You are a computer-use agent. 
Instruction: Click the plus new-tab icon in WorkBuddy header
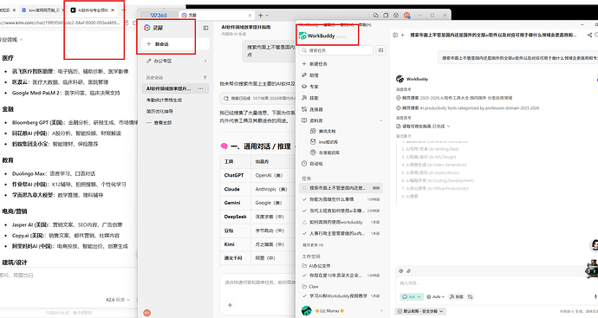(x=403, y=35)
